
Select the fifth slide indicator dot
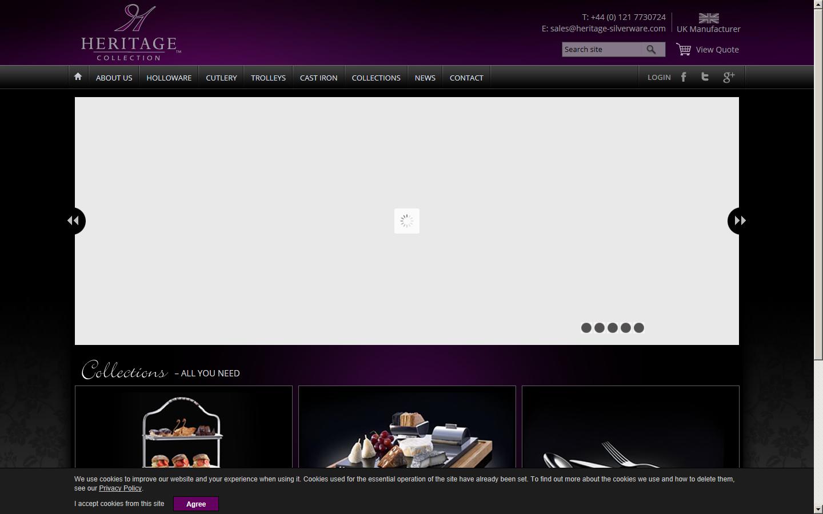coord(639,328)
